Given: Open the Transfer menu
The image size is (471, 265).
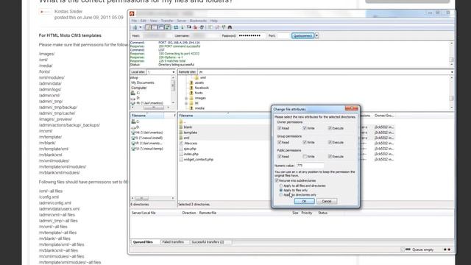Looking at the screenshot, I should tap(167, 21).
